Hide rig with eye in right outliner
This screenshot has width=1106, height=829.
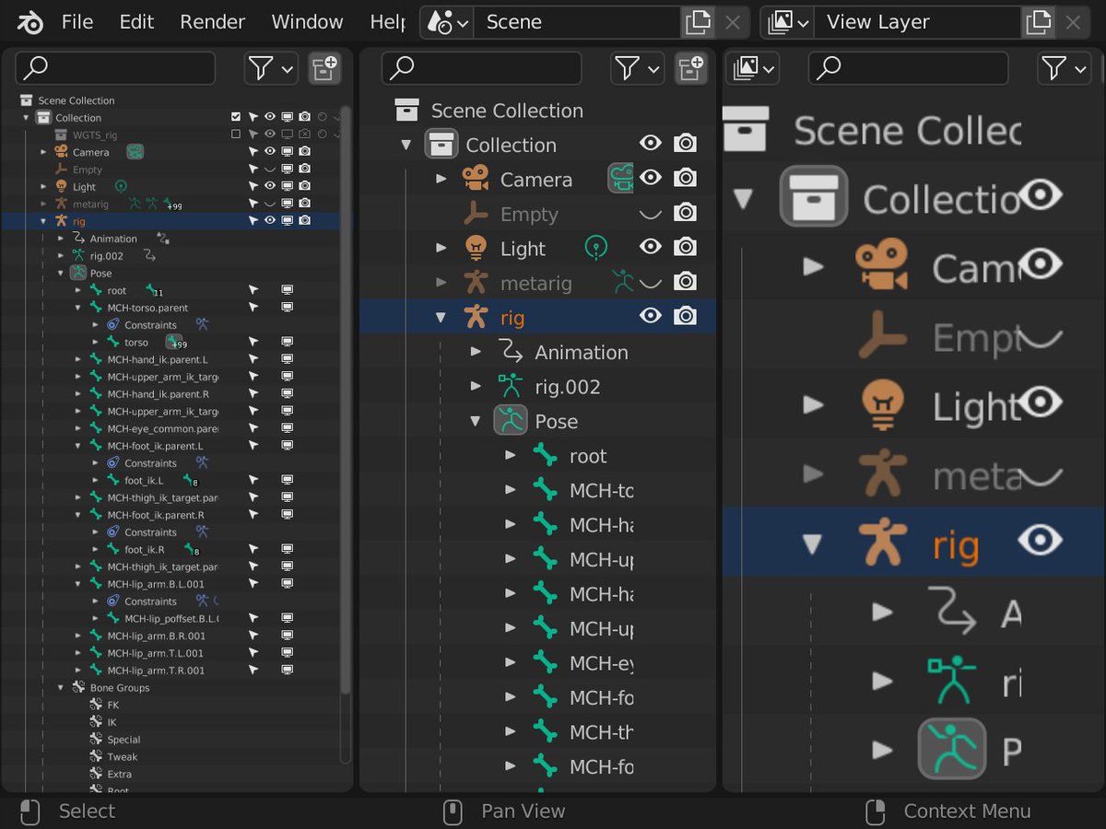click(1040, 541)
